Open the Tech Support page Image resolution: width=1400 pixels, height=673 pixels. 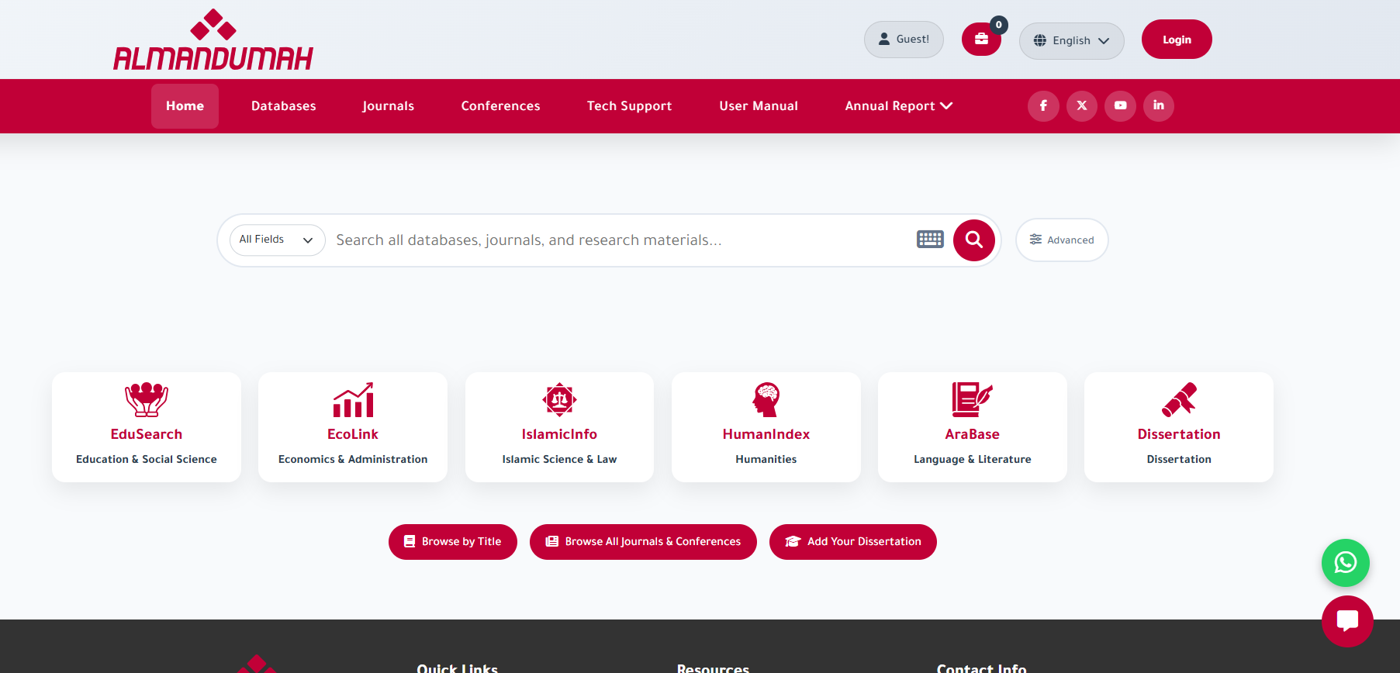click(x=629, y=106)
